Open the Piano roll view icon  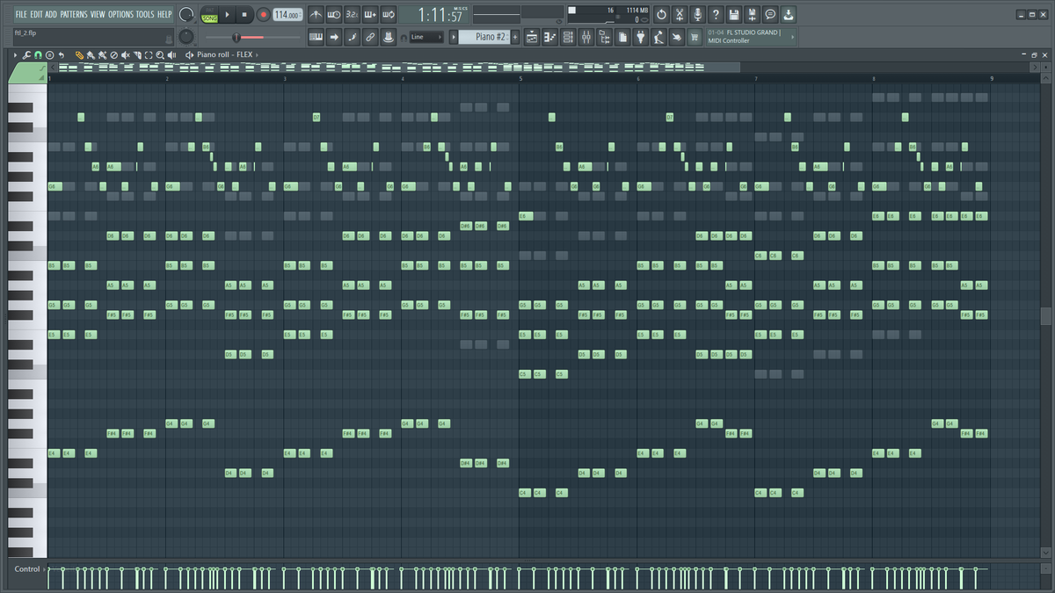tap(549, 37)
